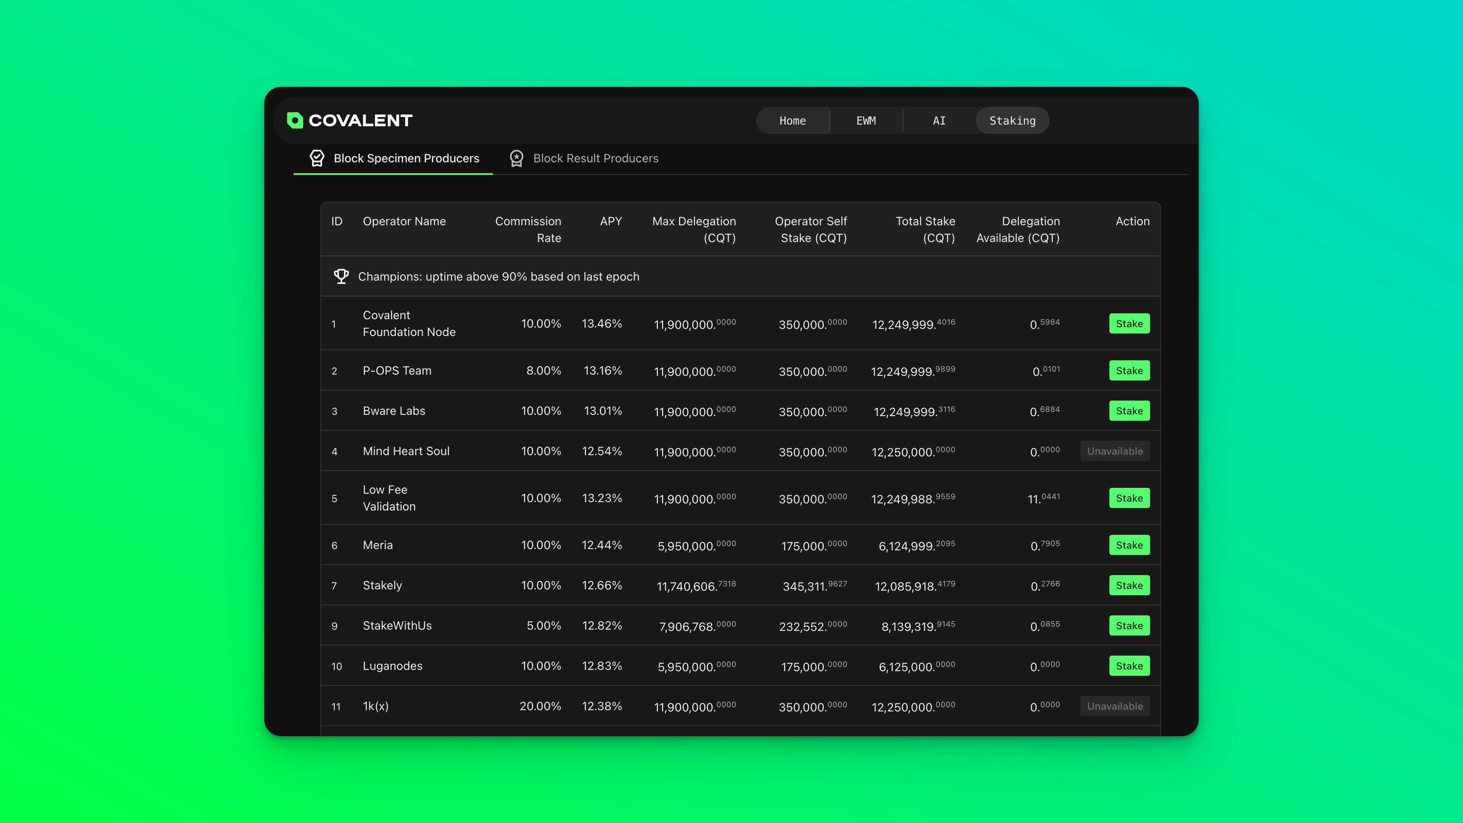
Task: Click delegation available 11.0441
Action: point(1043,498)
